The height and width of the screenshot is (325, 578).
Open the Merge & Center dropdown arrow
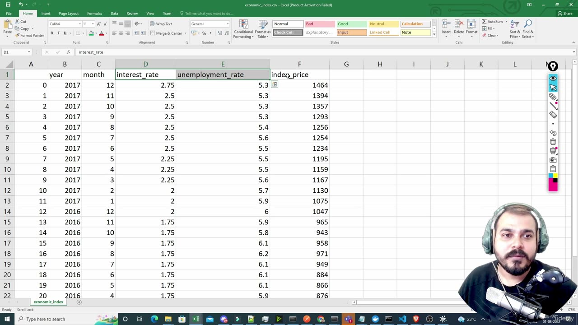(x=185, y=33)
